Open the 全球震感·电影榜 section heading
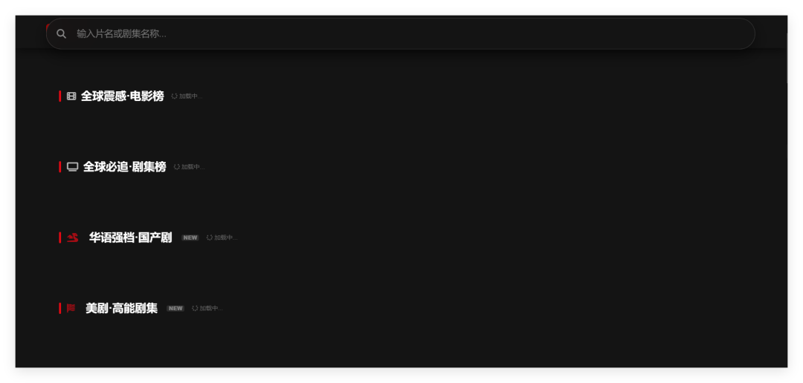The height and width of the screenshot is (383, 803). point(123,96)
